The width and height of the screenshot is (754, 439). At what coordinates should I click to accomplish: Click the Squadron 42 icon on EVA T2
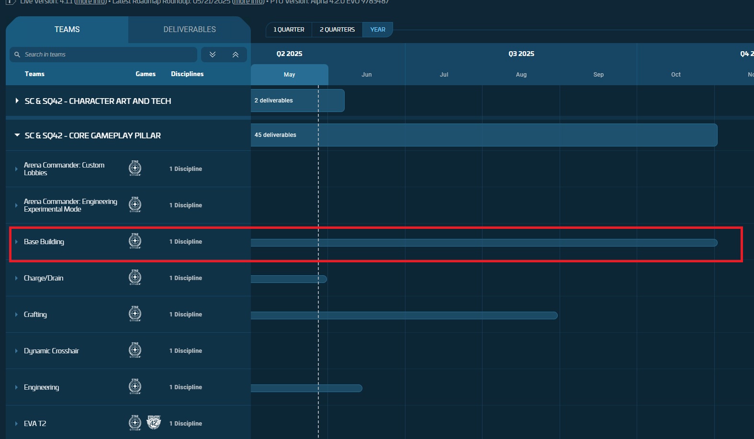tap(154, 423)
